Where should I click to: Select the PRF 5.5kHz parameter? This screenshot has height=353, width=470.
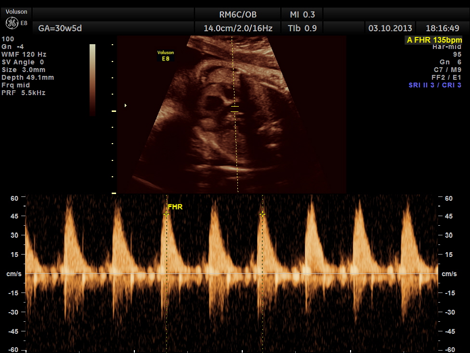(x=24, y=93)
